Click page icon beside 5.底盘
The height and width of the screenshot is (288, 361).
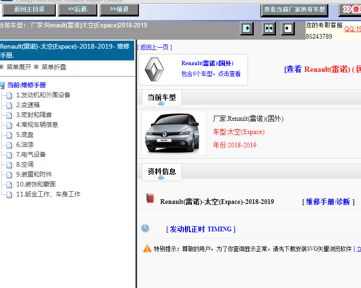coord(9,135)
